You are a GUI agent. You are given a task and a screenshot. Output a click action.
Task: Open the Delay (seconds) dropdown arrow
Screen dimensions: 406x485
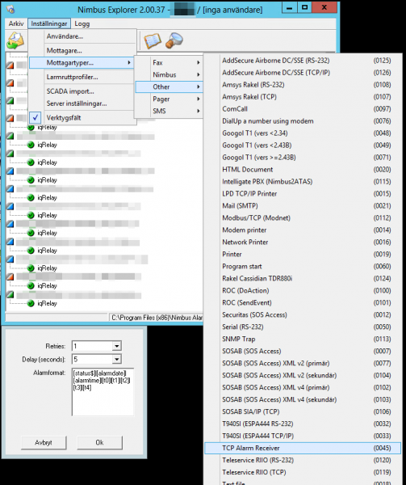tap(117, 359)
